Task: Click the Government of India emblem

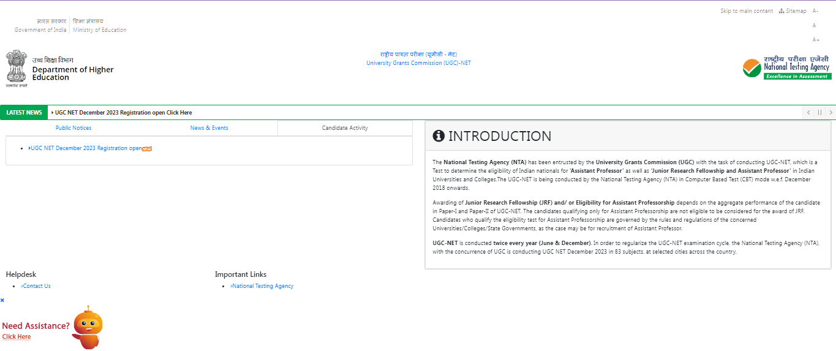Action: click(x=17, y=69)
